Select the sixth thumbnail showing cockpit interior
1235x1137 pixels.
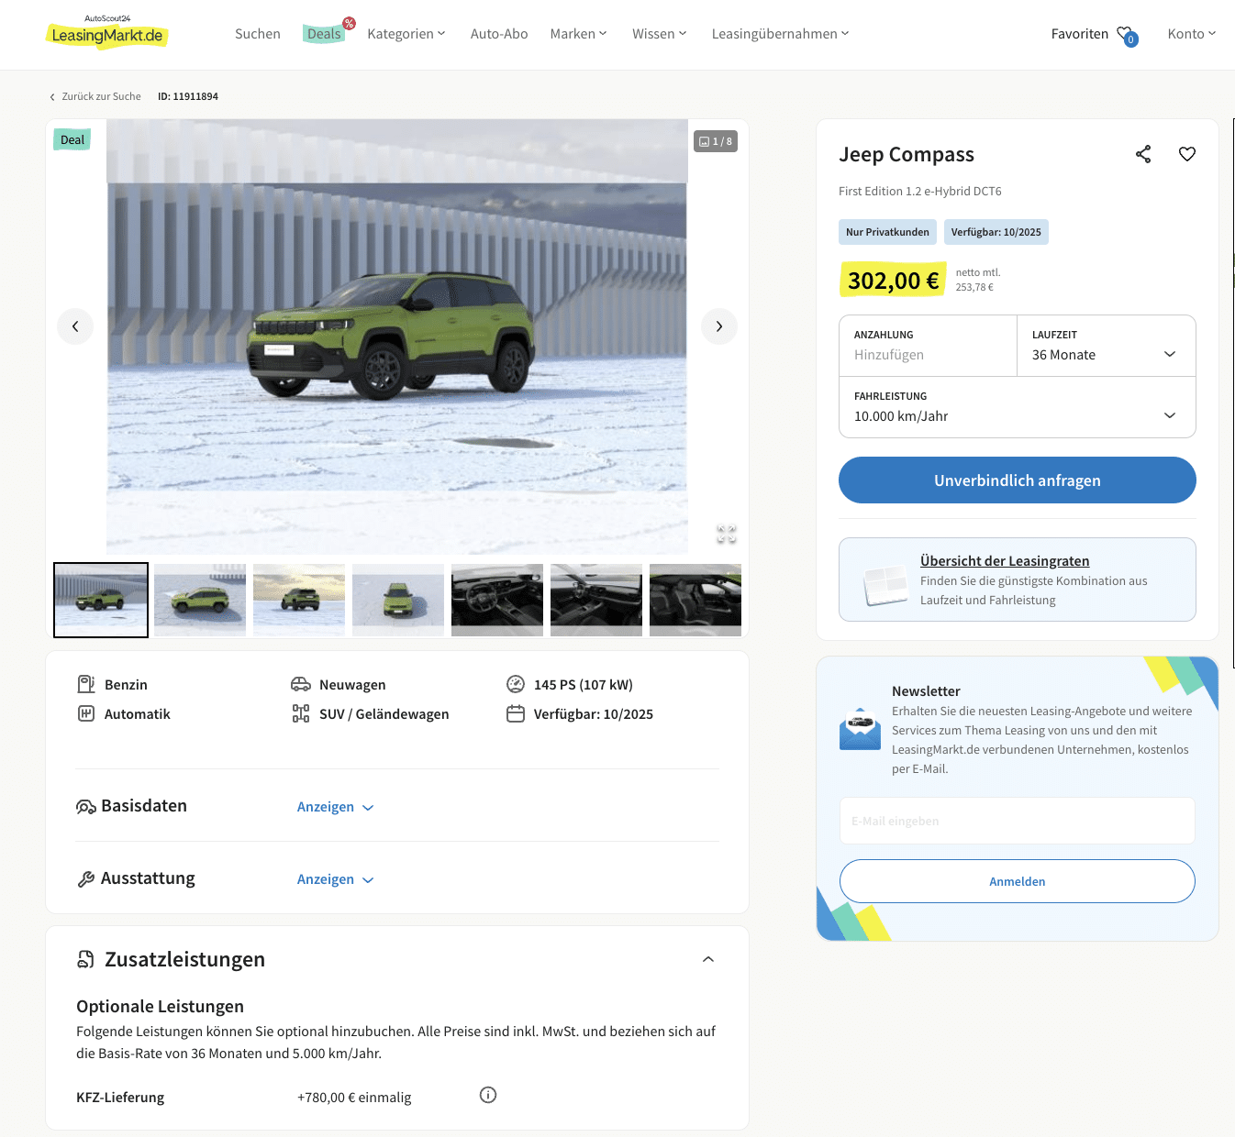596,600
